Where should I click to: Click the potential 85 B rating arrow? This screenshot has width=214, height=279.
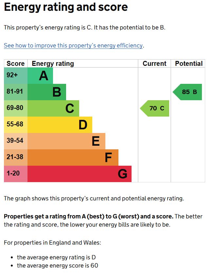coord(187,92)
